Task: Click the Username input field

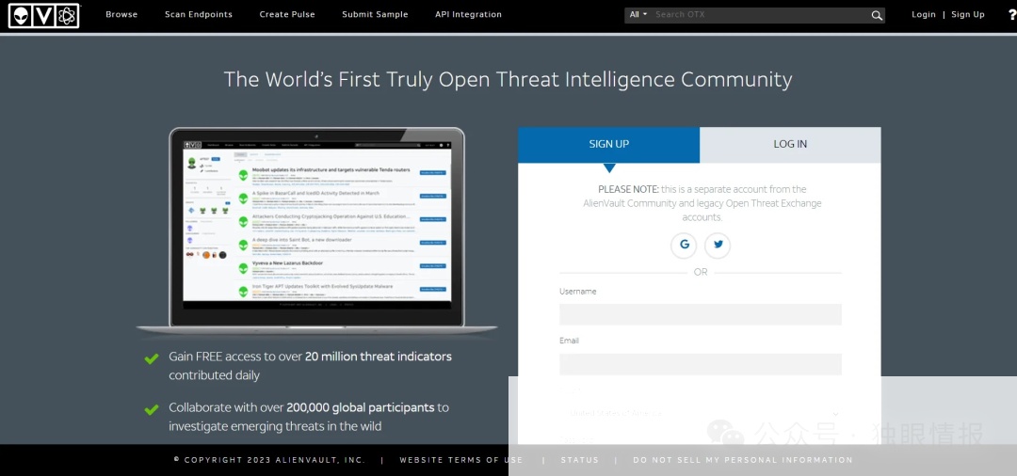Action: (701, 314)
